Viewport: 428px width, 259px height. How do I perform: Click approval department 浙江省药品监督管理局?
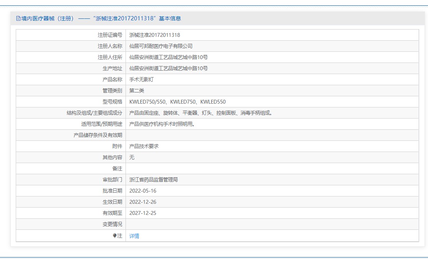click(154, 180)
